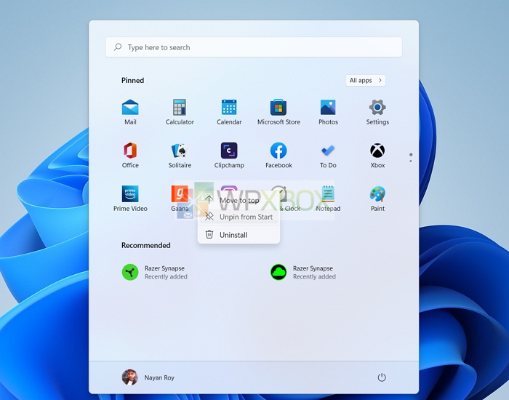Select Move to top in context menu

(239, 200)
